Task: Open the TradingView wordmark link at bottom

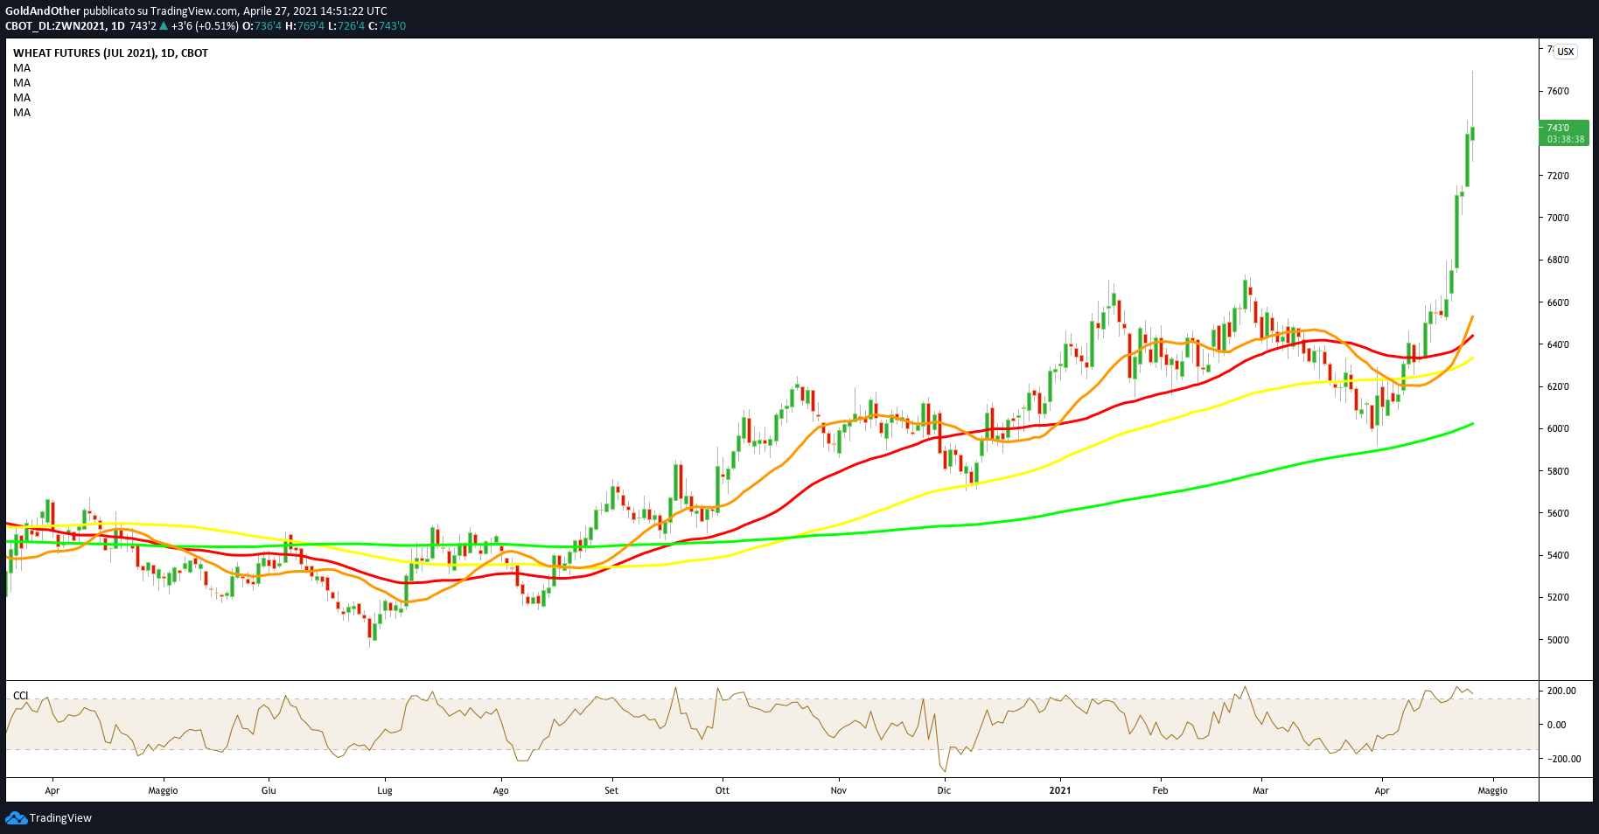Action: 60,818
